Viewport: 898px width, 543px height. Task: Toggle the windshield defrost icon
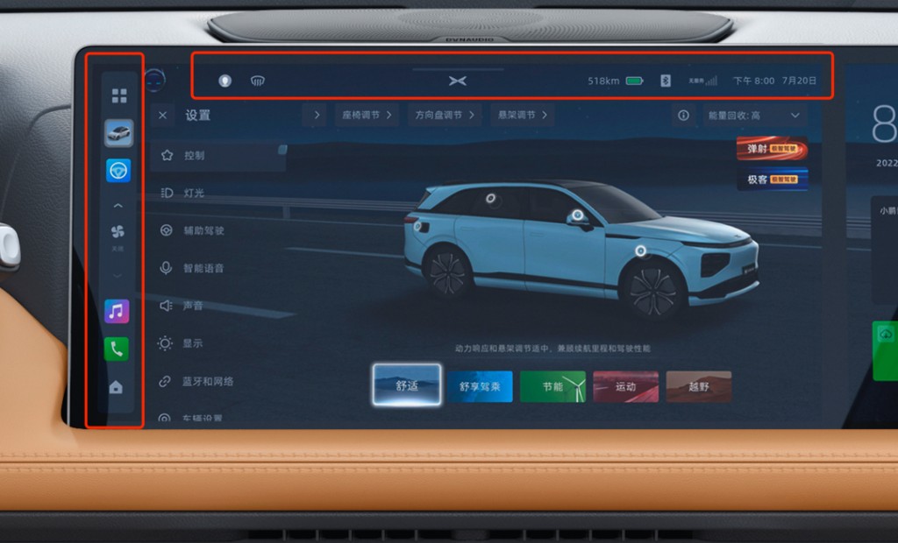point(258,81)
